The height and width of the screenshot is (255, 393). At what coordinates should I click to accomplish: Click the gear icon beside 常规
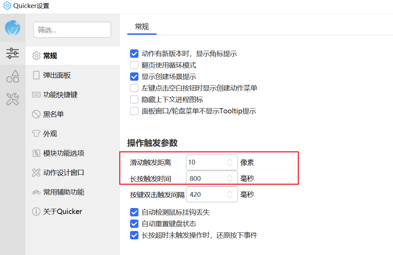(36, 56)
